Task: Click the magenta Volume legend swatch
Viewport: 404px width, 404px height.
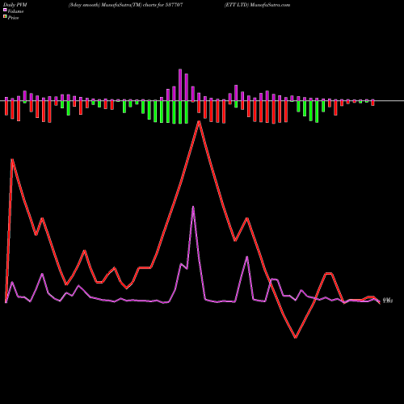Action: coord(5,10)
